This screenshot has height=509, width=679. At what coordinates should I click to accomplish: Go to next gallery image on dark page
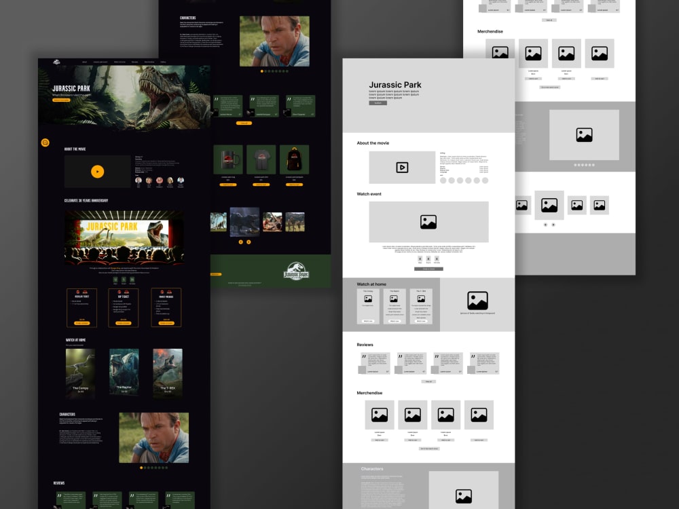[x=249, y=242]
